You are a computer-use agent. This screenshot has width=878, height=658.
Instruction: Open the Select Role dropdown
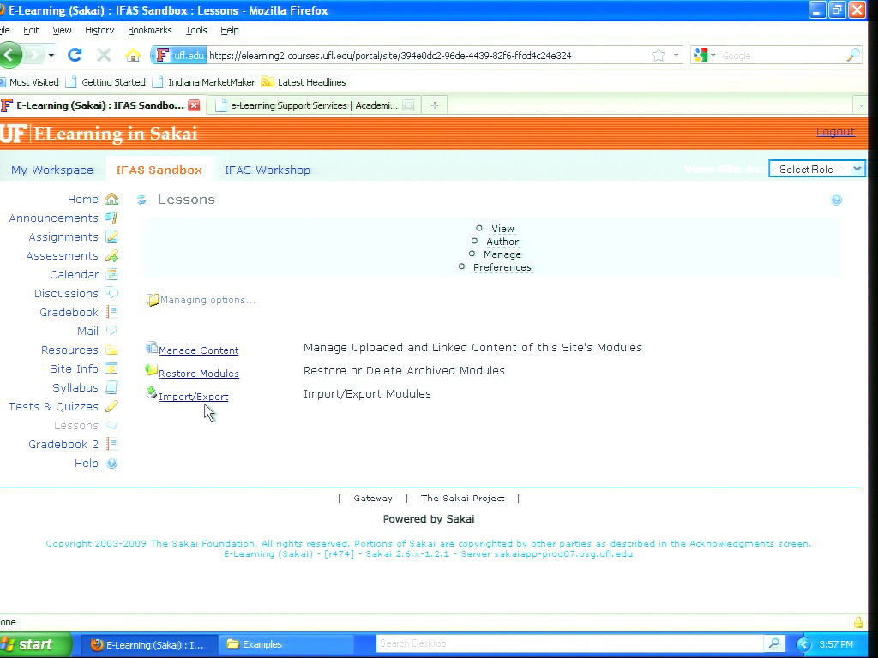click(x=817, y=170)
